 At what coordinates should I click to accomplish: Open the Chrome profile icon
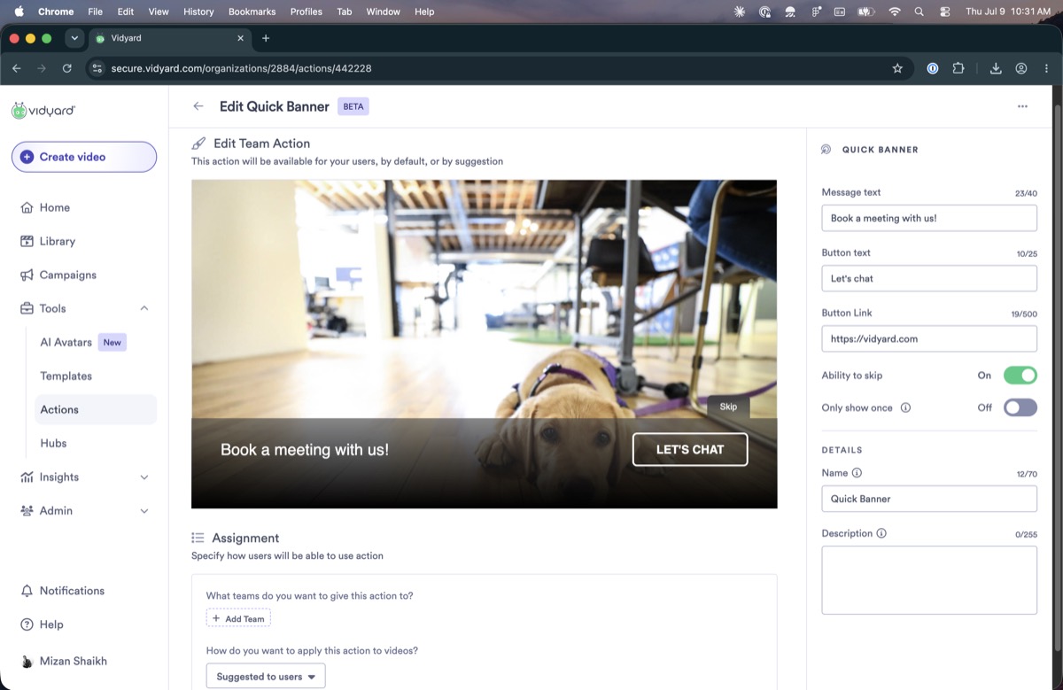pyautogui.click(x=1021, y=68)
